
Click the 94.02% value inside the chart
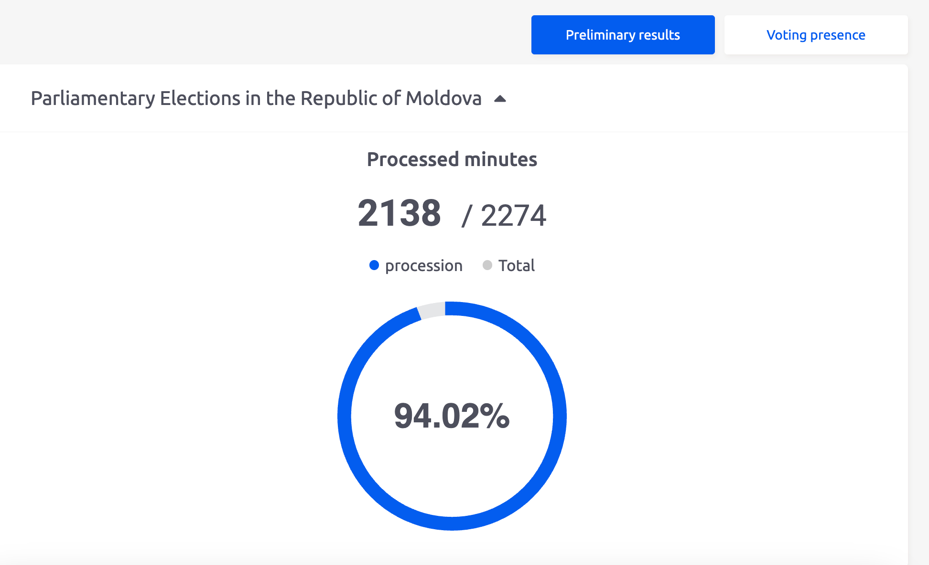pyautogui.click(x=452, y=416)
